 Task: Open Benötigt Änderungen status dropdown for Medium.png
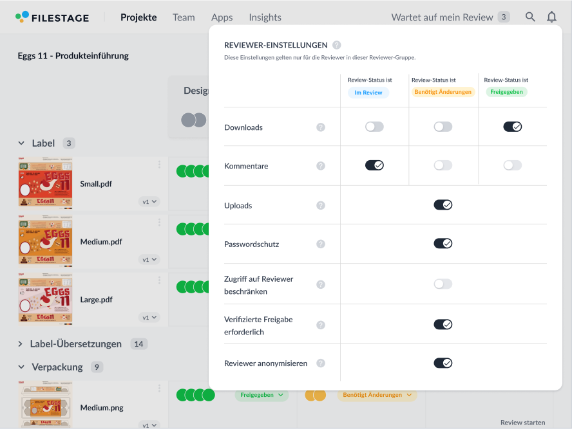click(x=377, y=395)
